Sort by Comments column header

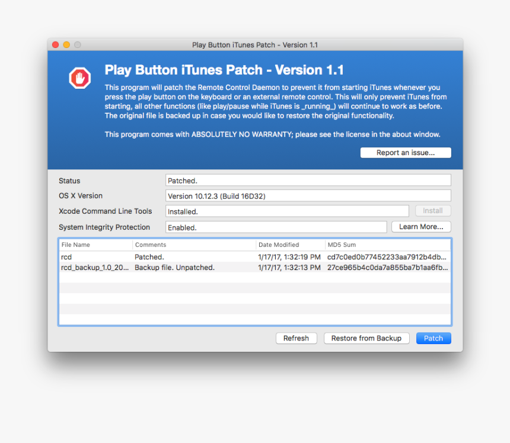point(194,245)
